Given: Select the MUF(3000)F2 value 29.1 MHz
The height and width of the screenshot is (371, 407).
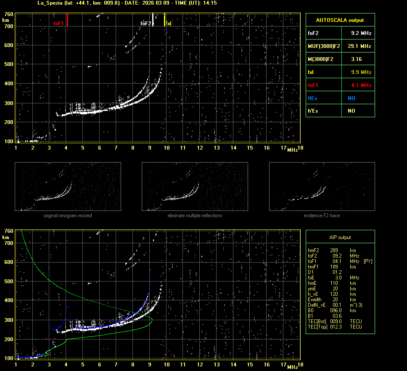Looking at the screenshot, I should 359,46.
